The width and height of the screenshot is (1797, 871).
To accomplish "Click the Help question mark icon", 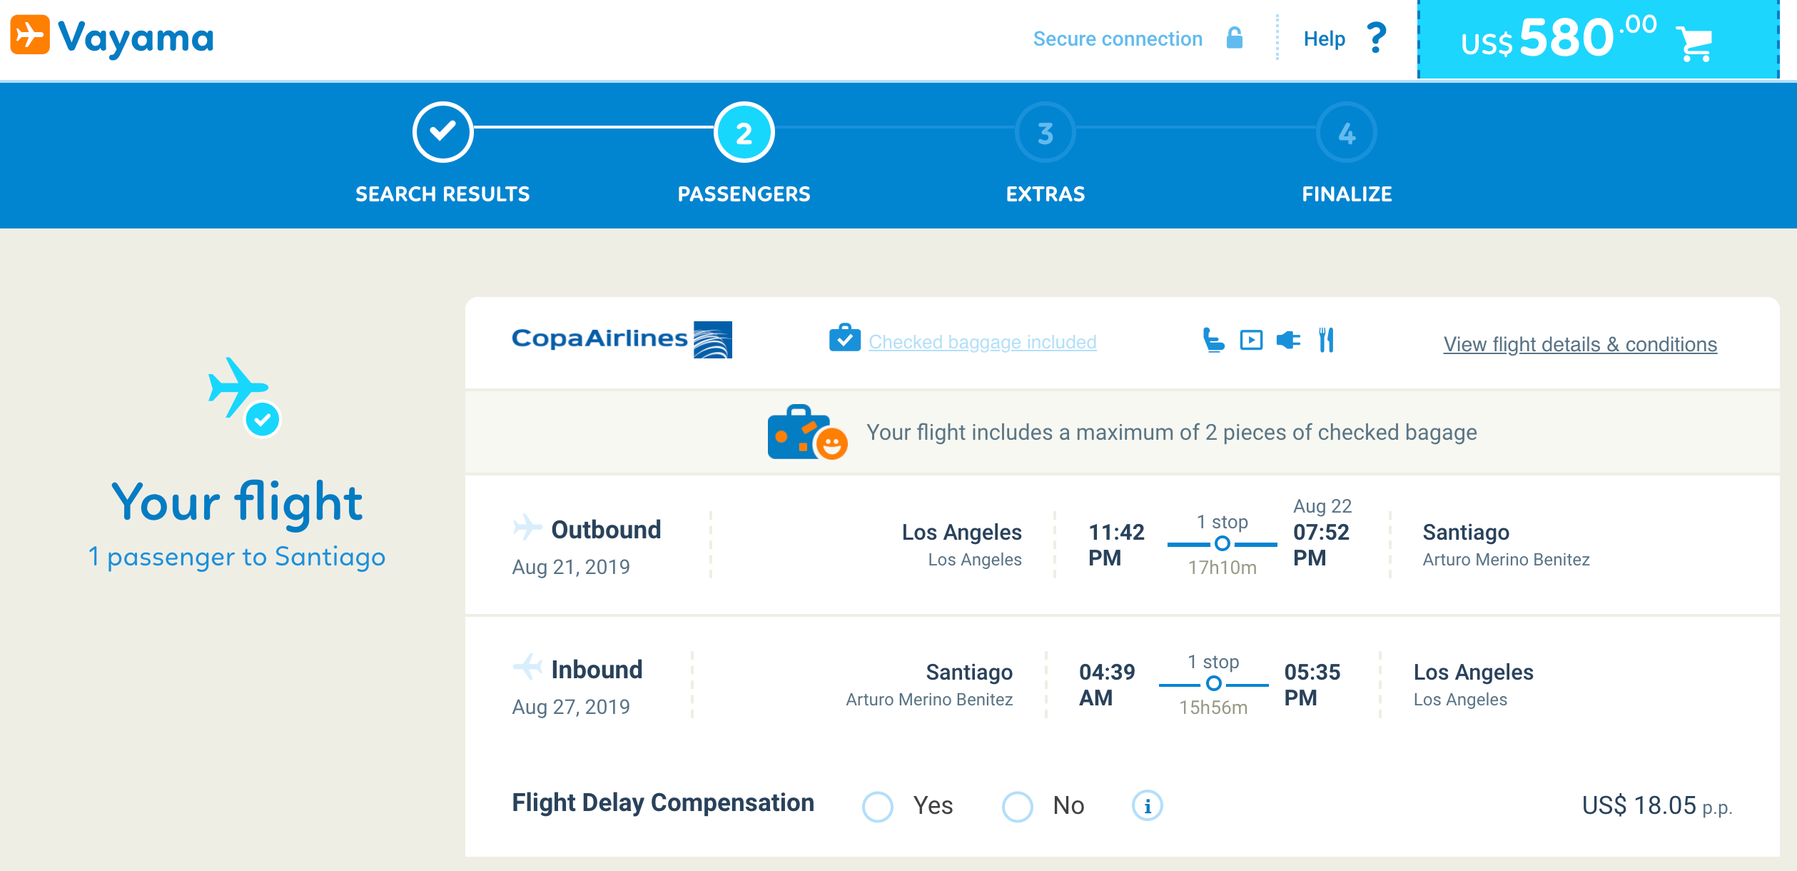I will coord(1376,38).
